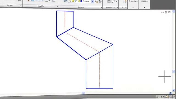This screenshot has height=99, width=176.
Task: Select the Multileader tool icon
Action: 114,1
